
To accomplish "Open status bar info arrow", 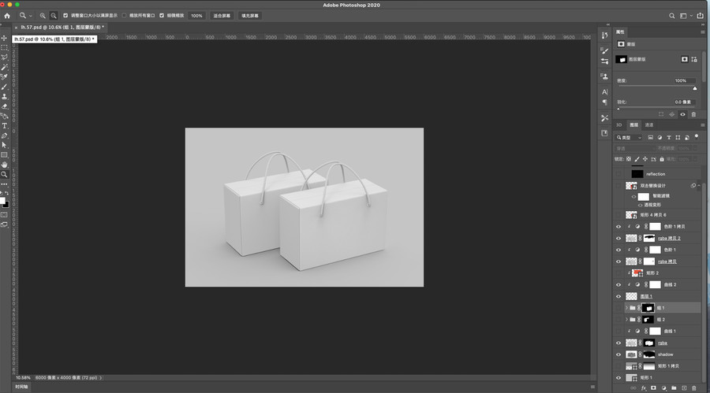I will point(100,377).
